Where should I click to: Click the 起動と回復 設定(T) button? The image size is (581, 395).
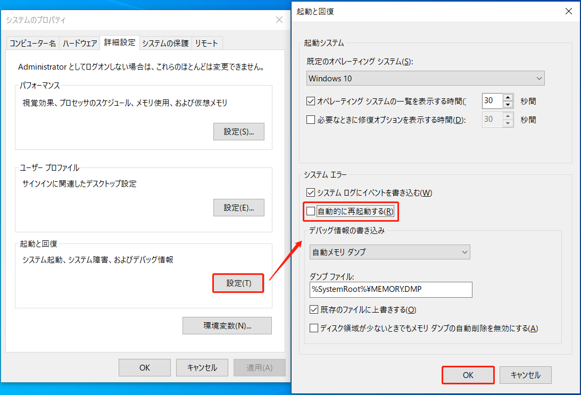point(238,283)
